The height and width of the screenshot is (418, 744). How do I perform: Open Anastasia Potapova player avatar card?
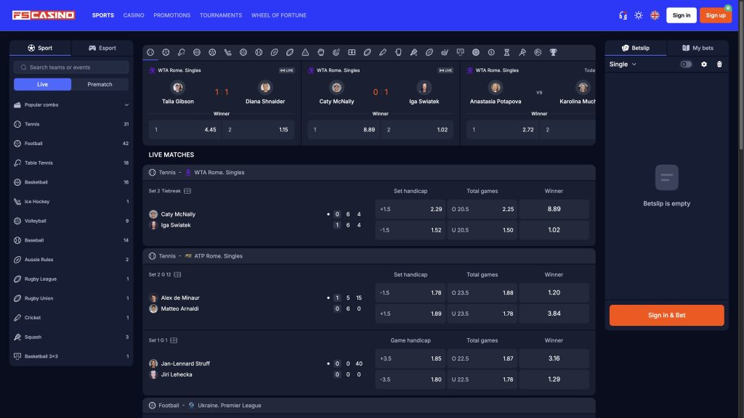[x=496, y=87]
